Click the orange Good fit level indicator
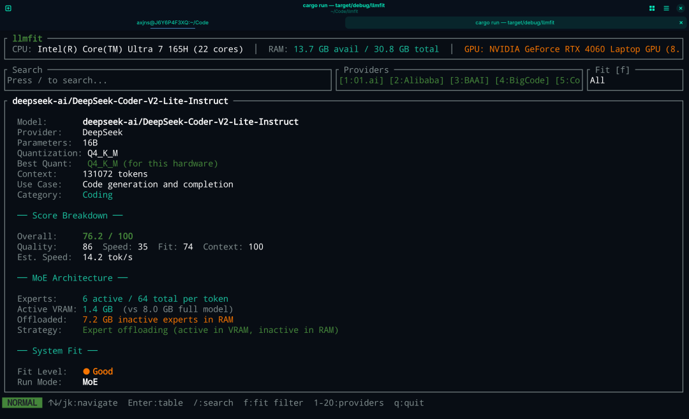 98,372
